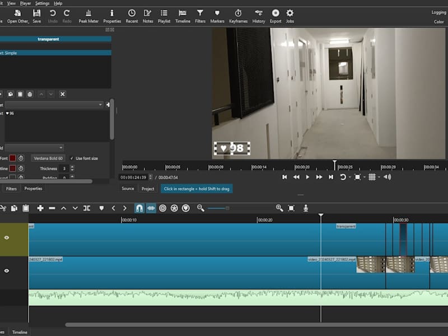
Task: Zoom the timeline in
Action: pyautogui.click(x=279, y=208)
